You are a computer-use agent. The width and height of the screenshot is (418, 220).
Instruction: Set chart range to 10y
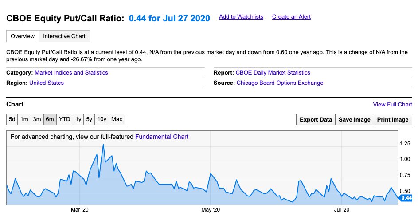[x=102, y=119]
